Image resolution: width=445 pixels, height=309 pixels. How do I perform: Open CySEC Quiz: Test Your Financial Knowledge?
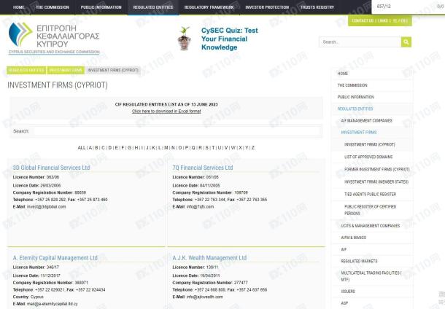tap(230, 39)
